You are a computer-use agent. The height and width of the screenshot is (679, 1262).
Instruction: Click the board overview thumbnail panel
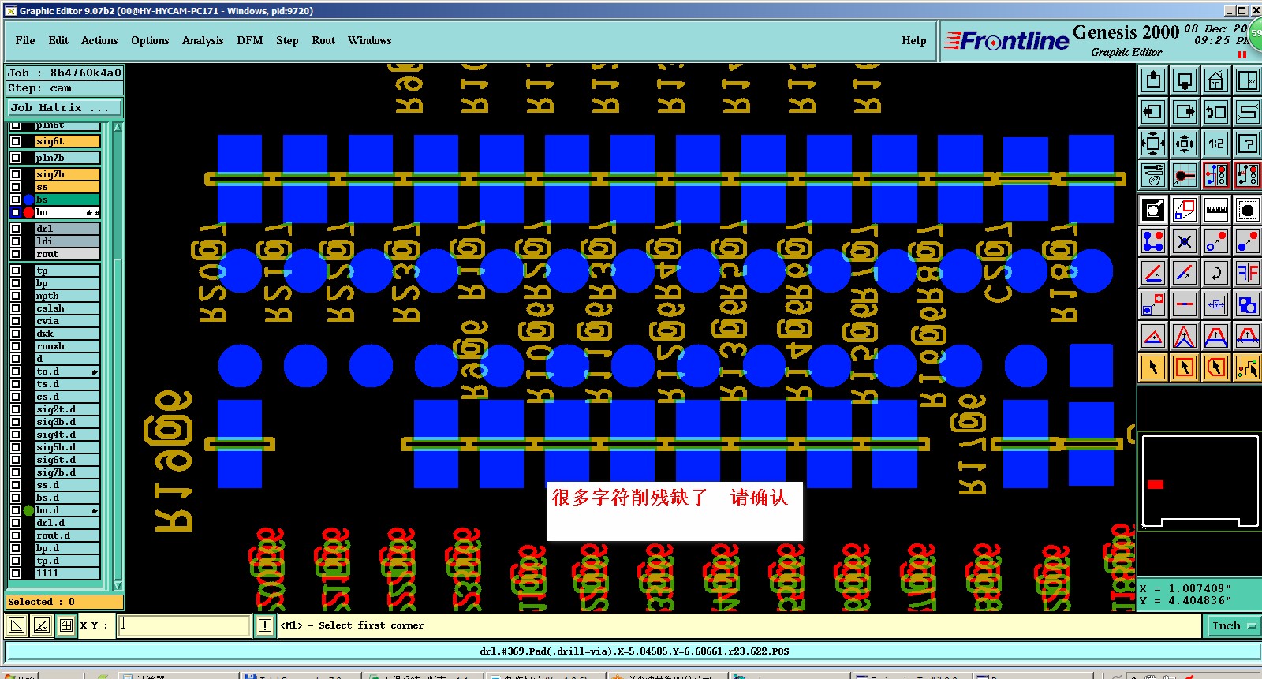[x=1199, y=482]
